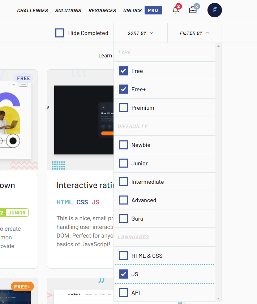Screen dimensions: 257x304
Task: Click the filter list scroll-down arrow
Action: tap(219, 299)
